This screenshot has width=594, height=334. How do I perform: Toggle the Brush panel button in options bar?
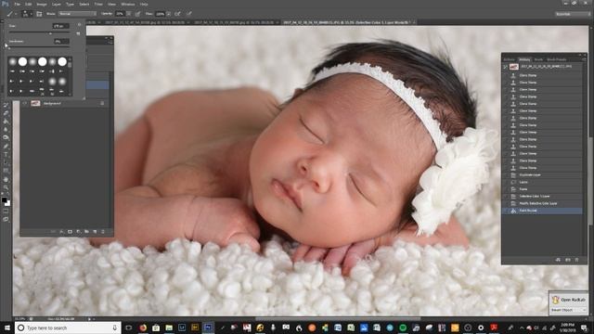coord(39,14)
